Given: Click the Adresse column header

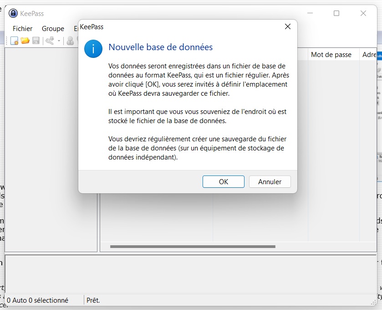Looking at the screenshot, I should 369,55.
